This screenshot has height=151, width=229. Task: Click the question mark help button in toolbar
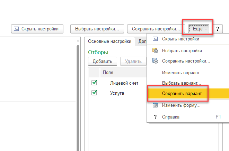coord(218,29)
